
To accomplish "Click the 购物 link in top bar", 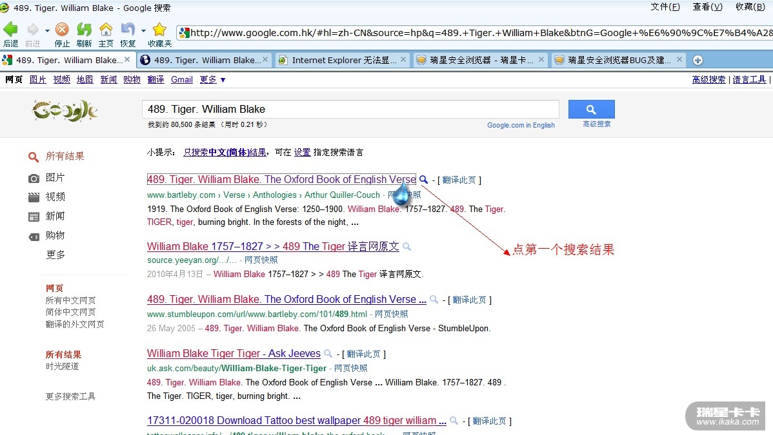I will tap(132, 79).
